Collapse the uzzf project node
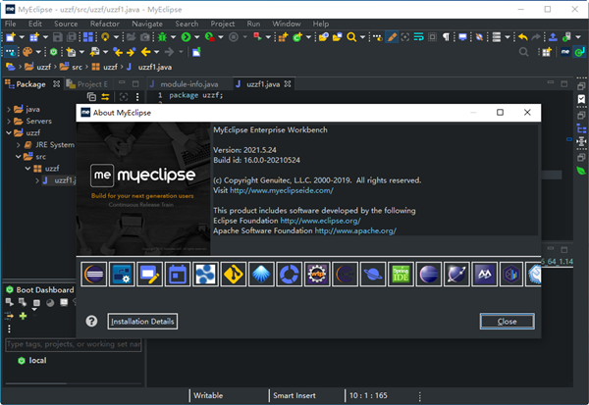Viewport: 589px width, 405px height. pos(9,132)
